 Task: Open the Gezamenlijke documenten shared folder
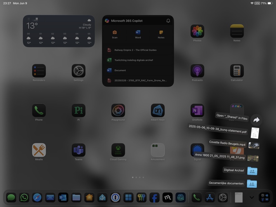click(252, 184)
